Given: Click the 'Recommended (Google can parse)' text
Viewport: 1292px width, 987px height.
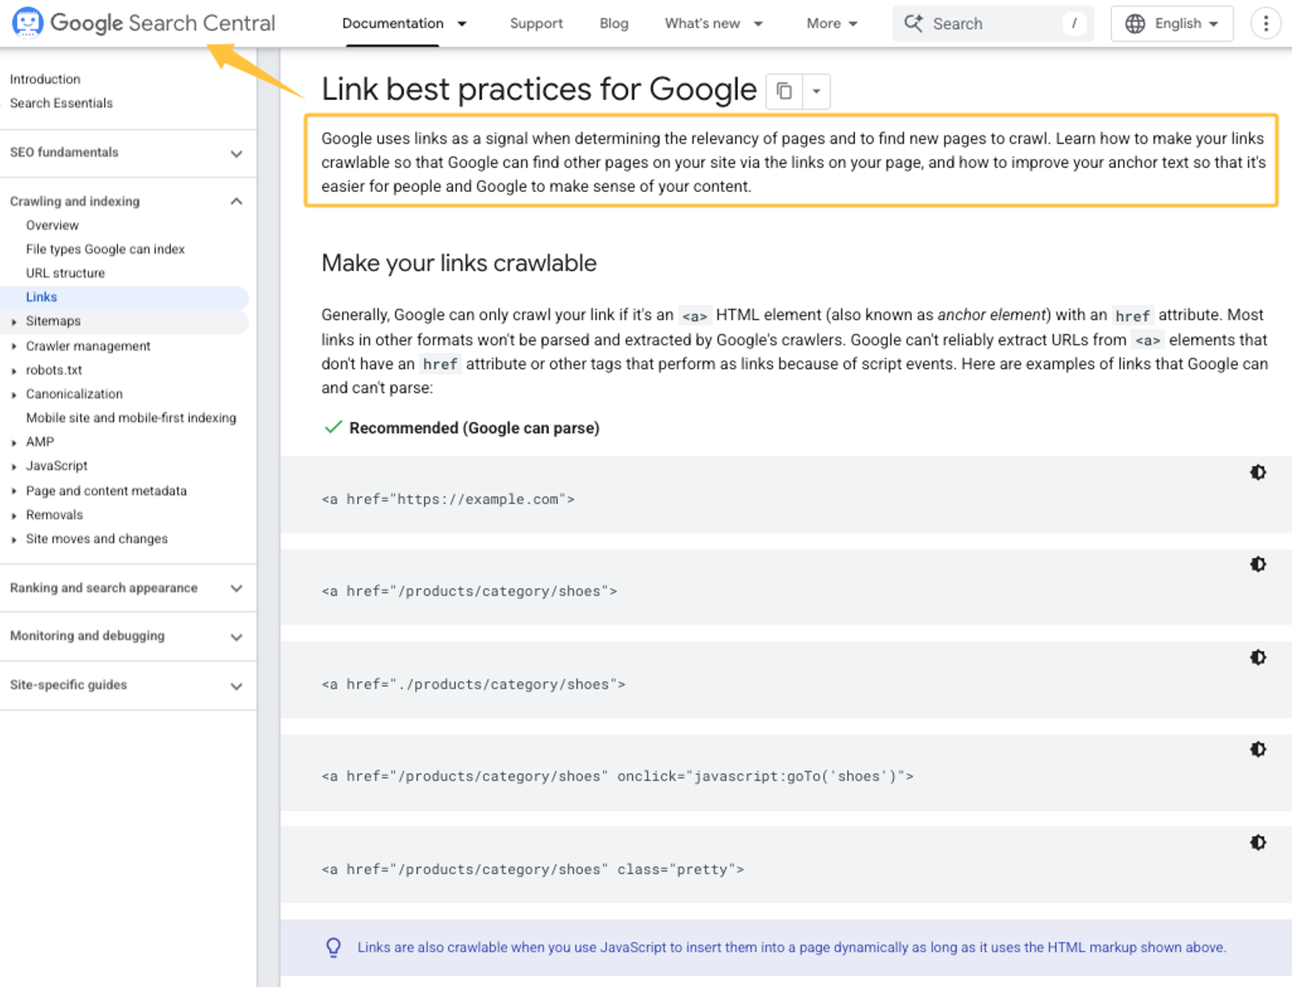Looking at the screenshot, I should 474,428.
